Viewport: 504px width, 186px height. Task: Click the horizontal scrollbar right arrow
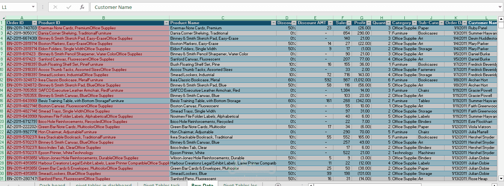495,185
